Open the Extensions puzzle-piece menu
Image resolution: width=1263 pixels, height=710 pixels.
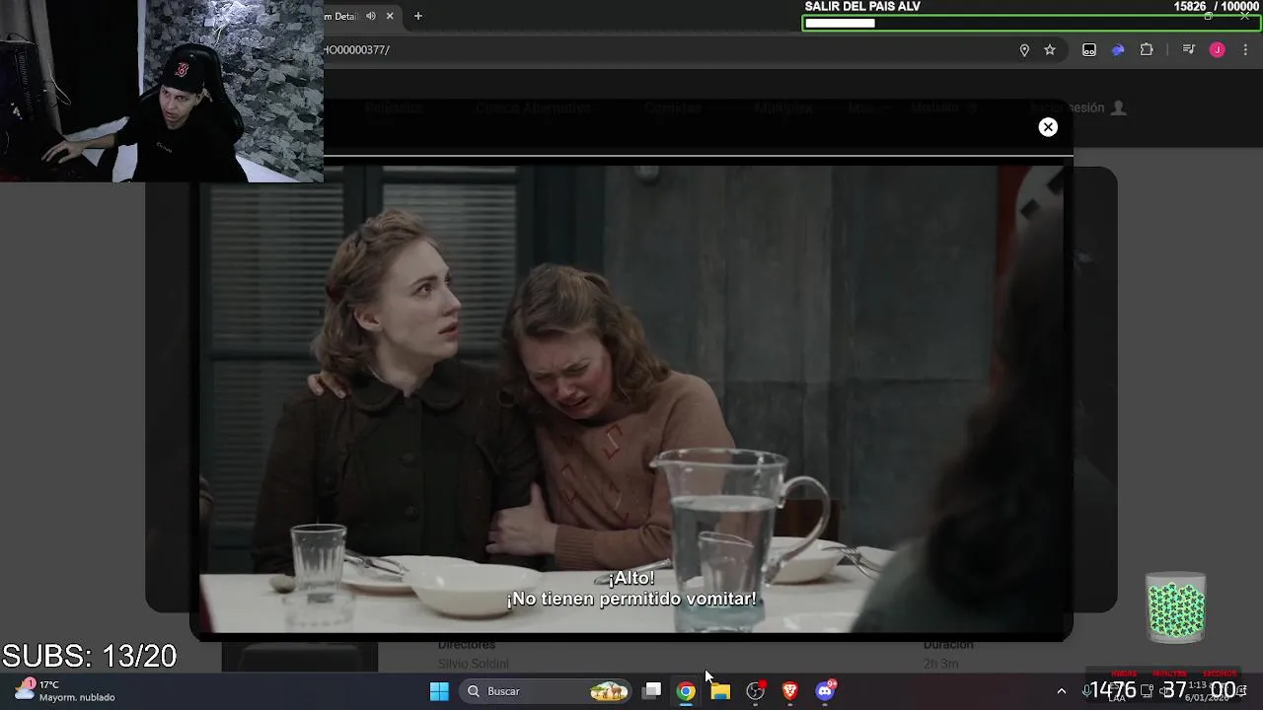(1147, 50)
